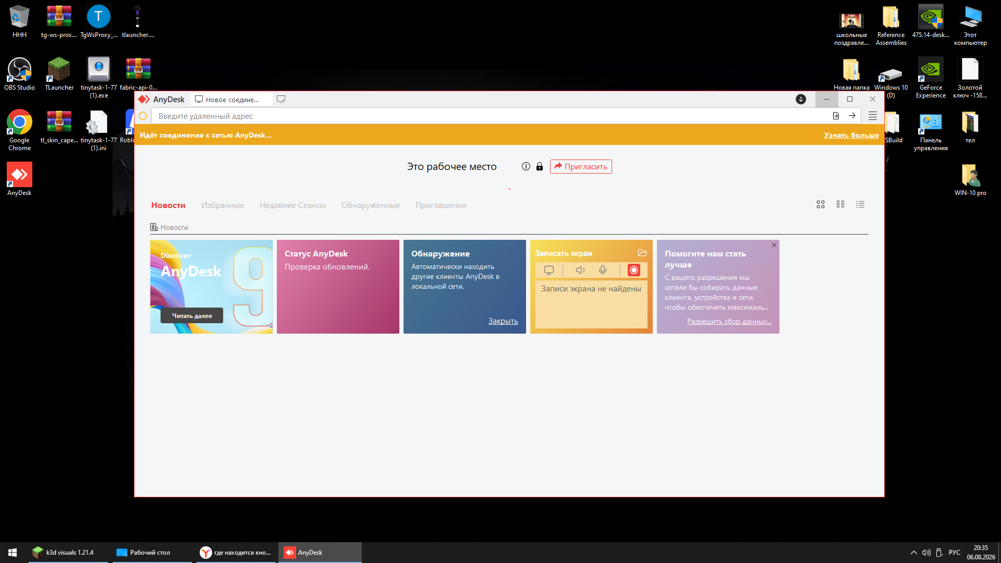
Task: Select the tl_skin_cape archive desktop icon
Action: [x=59, y=127]
